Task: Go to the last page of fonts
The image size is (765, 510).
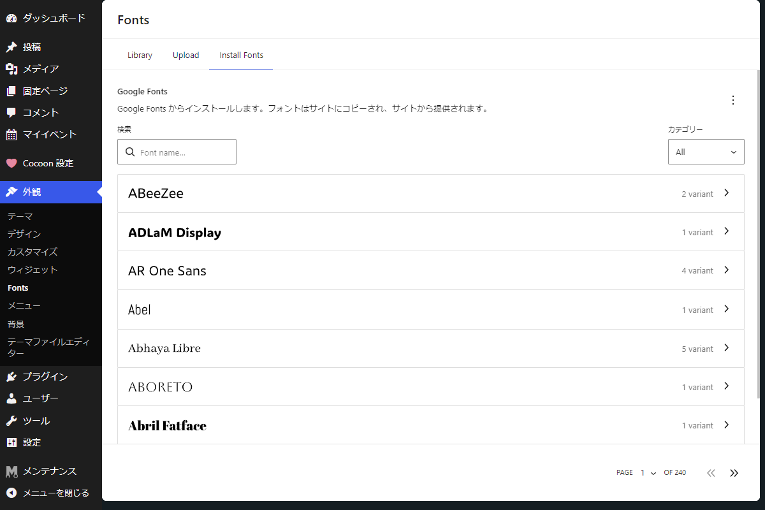Action: (x=734, y=473)
